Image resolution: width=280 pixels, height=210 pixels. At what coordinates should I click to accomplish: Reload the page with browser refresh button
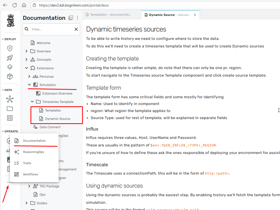[x=15, y=5]
